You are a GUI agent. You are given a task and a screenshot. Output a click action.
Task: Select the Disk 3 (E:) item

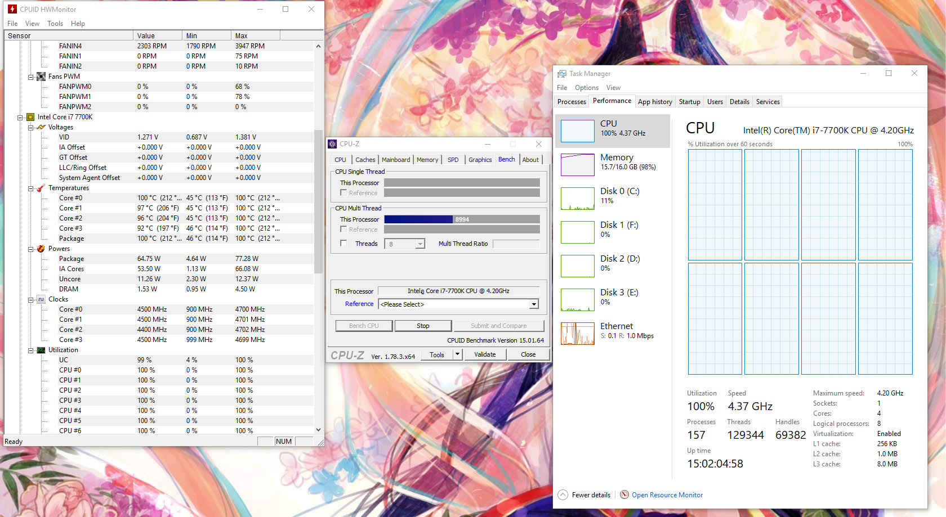coord(613,299)
